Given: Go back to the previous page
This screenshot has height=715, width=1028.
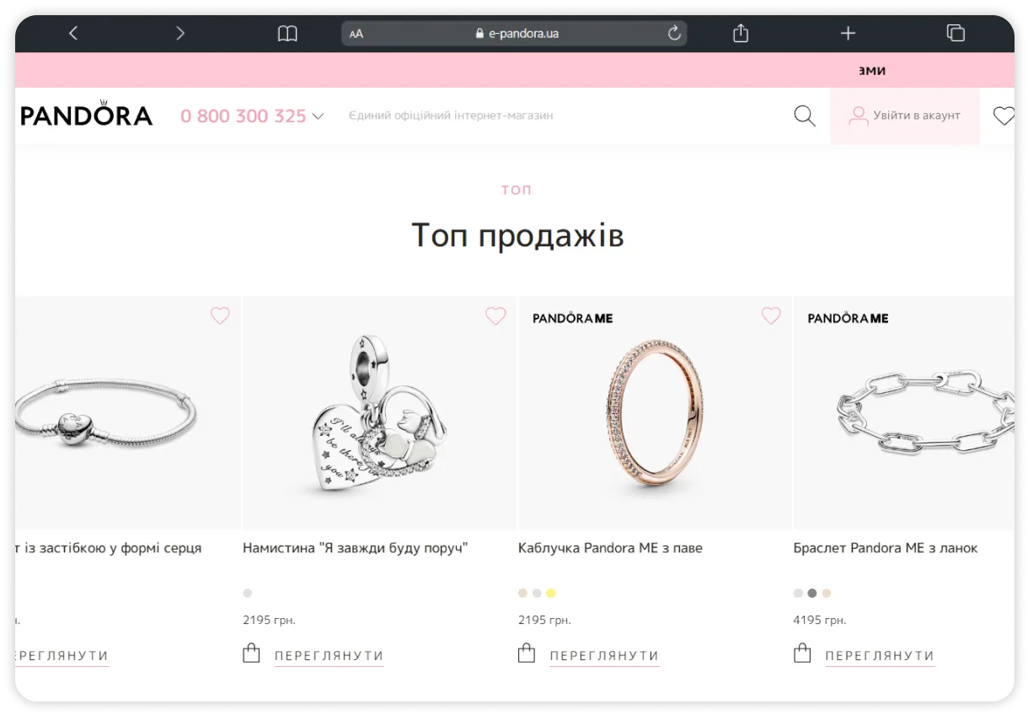Looking at the screenshot, I should 73,33.
